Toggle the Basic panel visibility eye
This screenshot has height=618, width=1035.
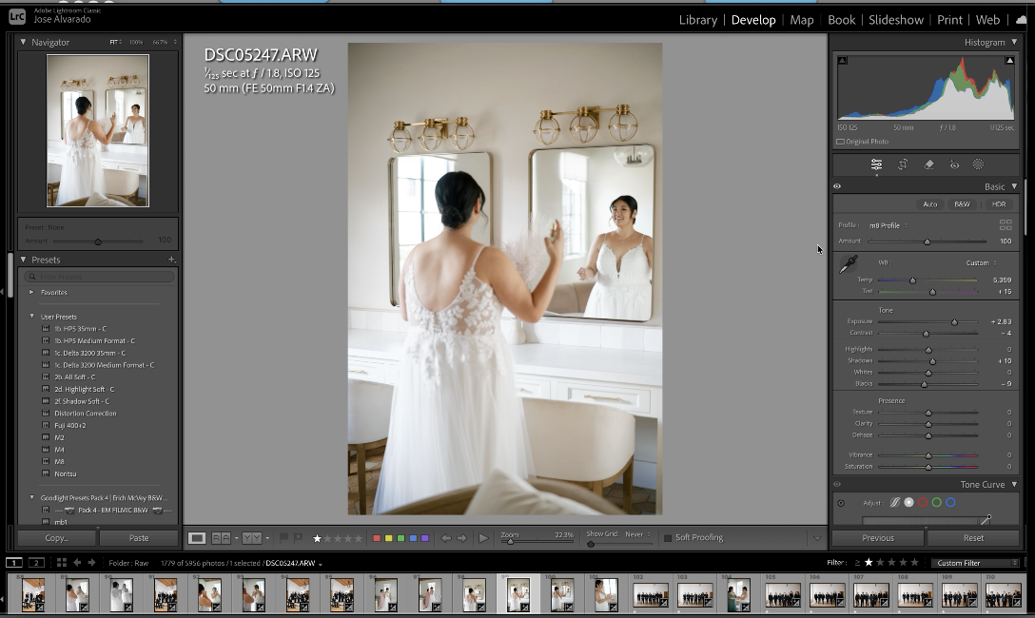(x=837, y=186)
